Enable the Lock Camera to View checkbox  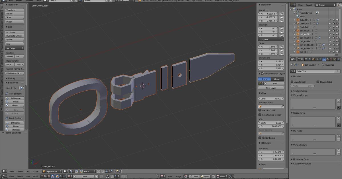point(260,115)
